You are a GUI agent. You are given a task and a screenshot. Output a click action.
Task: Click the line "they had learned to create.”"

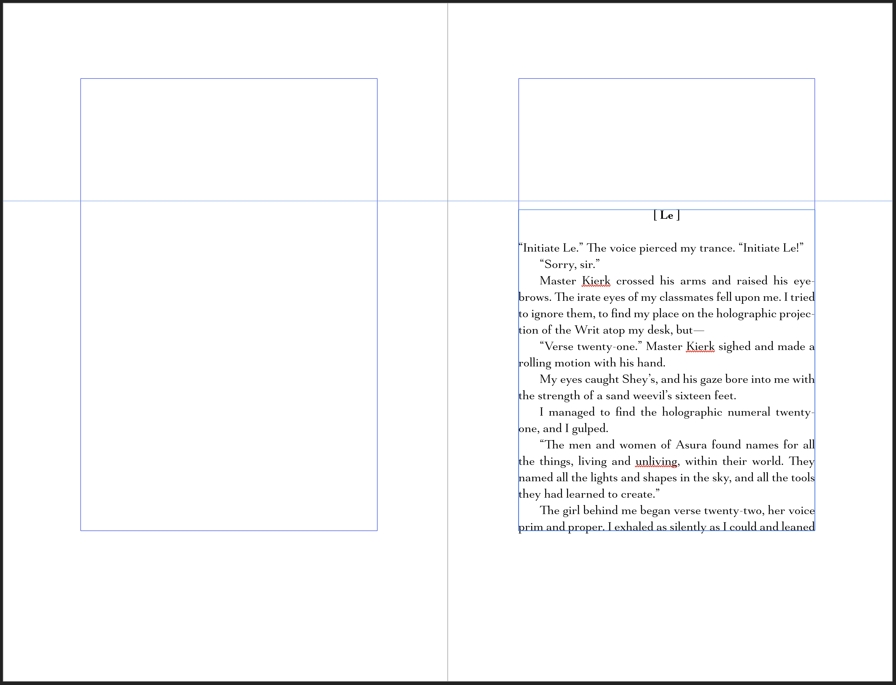tap(589, 494)
